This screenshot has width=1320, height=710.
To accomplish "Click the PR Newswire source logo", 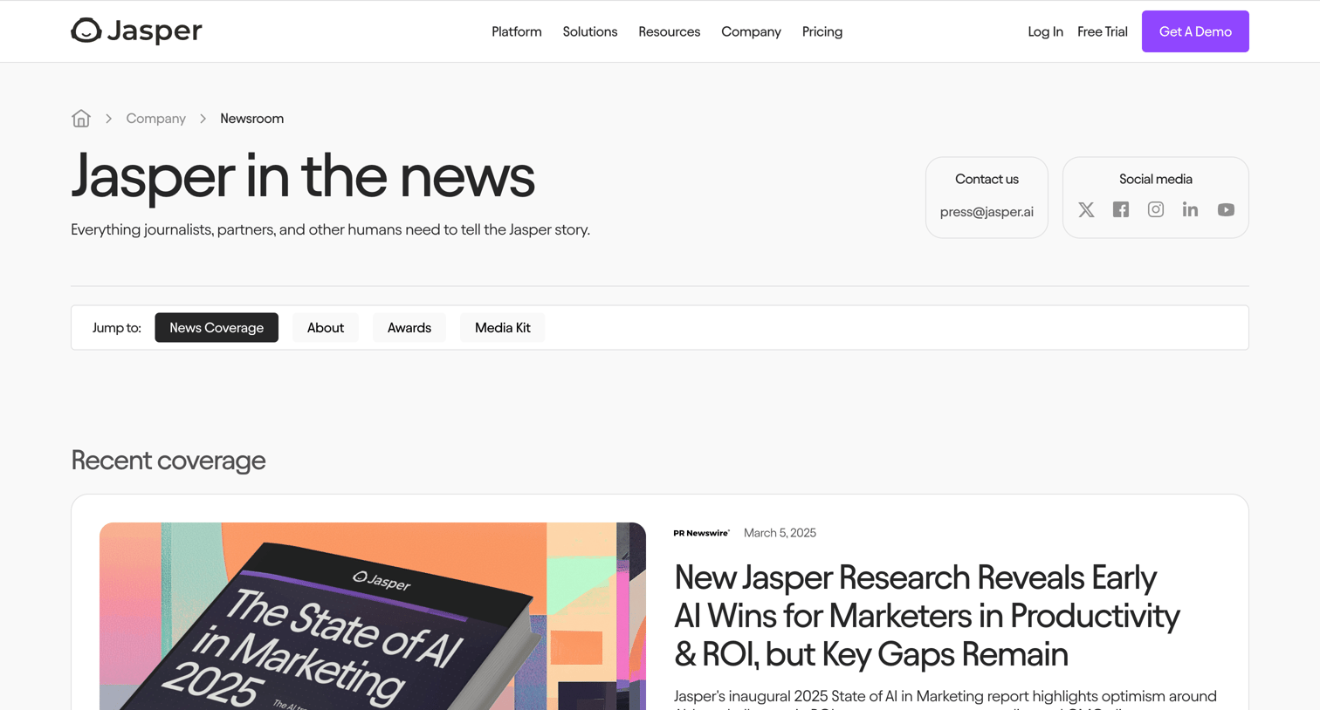I will pos(701,533).
